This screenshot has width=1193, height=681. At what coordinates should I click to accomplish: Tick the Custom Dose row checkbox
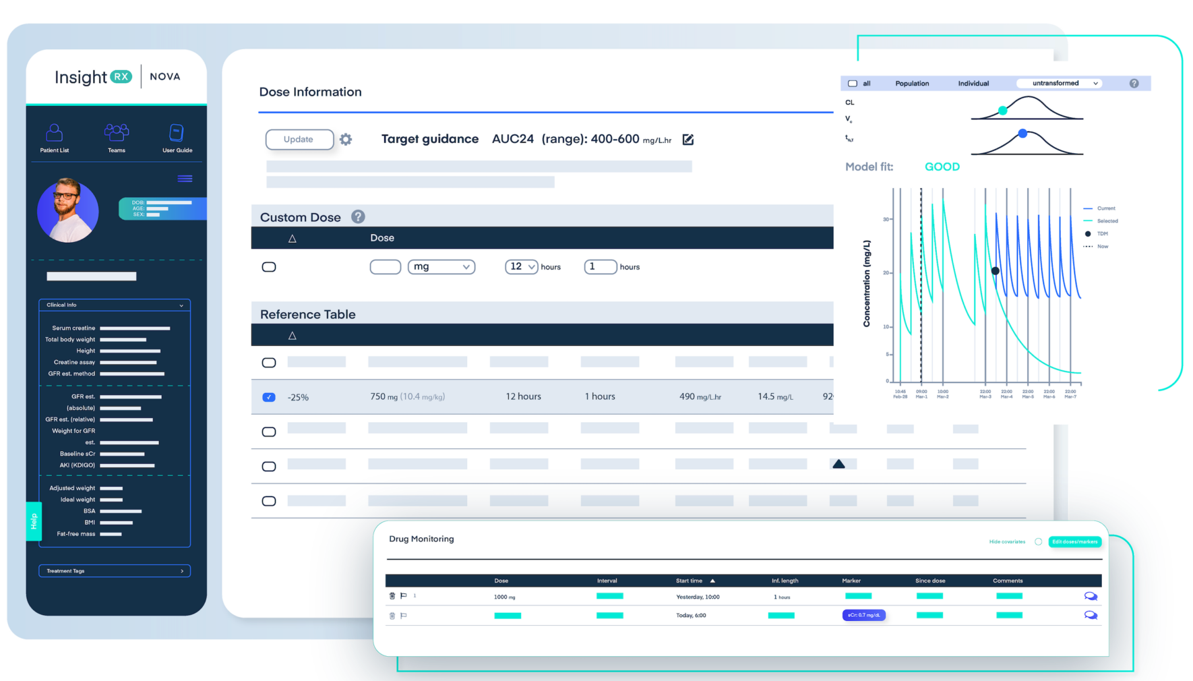[268, 267]
